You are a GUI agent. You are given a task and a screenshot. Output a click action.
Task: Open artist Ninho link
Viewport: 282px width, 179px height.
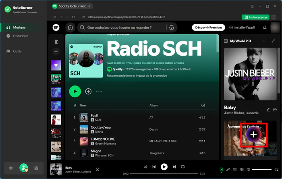pos(99,132)
